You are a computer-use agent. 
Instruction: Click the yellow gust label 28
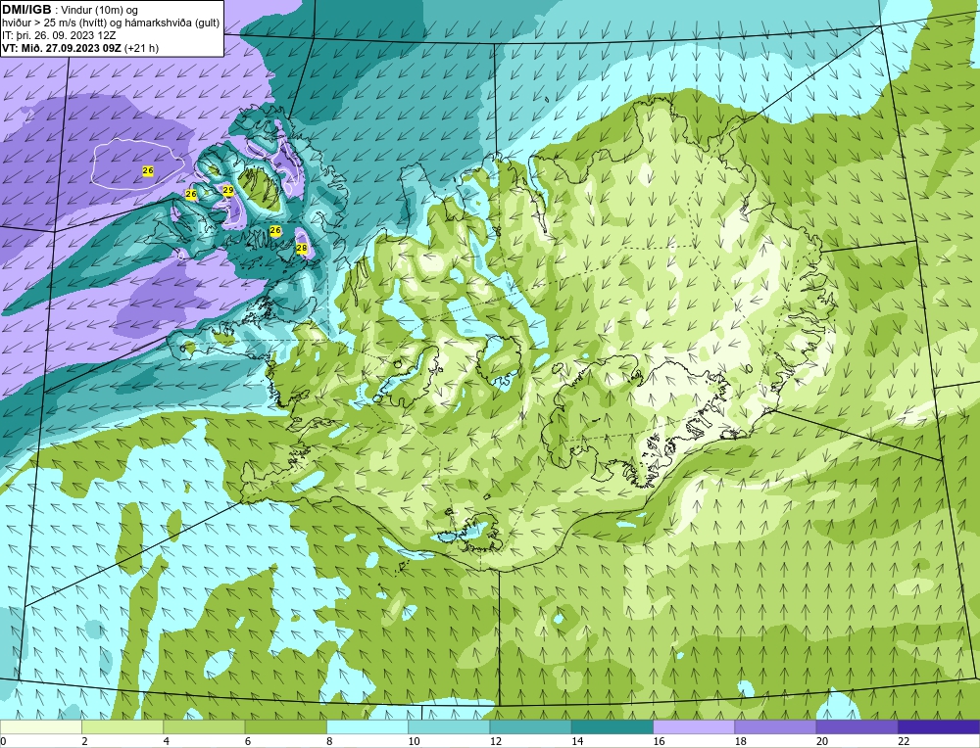302,248
